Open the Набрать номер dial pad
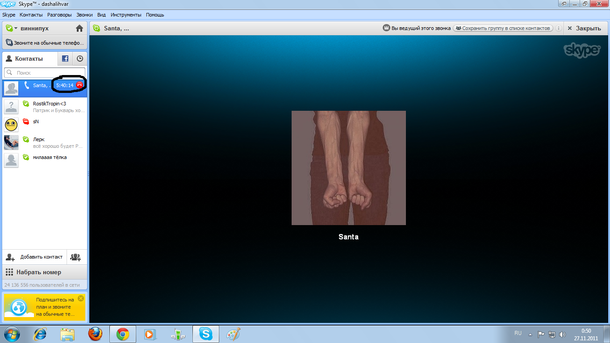This screenshot has height=343, width=610. (x=45, y=272)
